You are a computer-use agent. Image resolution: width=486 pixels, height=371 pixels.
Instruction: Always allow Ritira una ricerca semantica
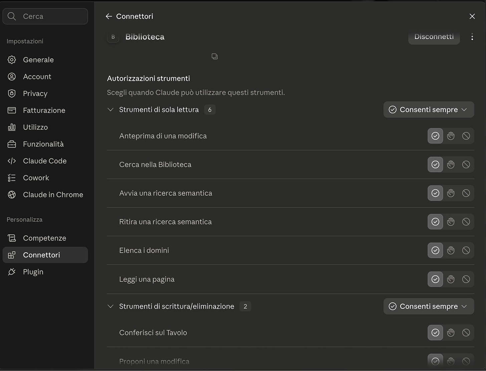tap(435, 222)
